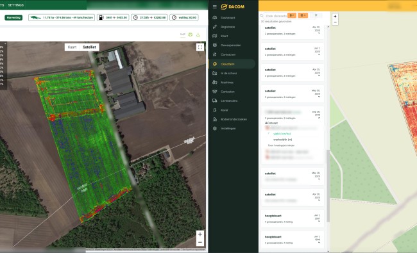Image resolution: width=417 pixels, height=253 pixels.
Task: Select the yield (ton/ha) measurement
Action: click(282, 134)
